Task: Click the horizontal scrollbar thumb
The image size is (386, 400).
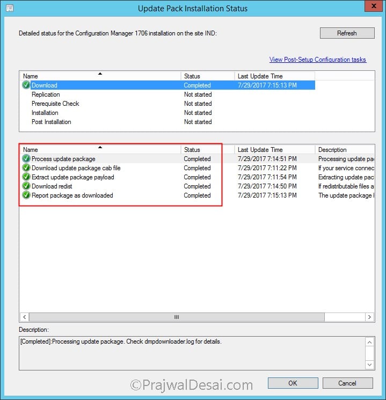Action: click(x=177, y=317)
